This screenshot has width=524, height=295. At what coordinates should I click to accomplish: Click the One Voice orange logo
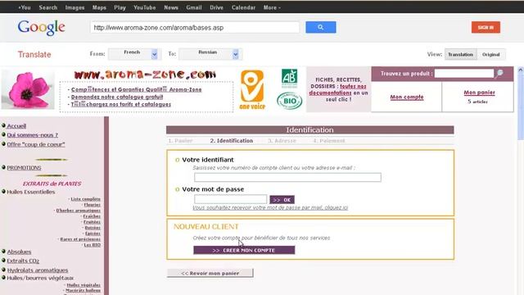click(x=252, y=89)
